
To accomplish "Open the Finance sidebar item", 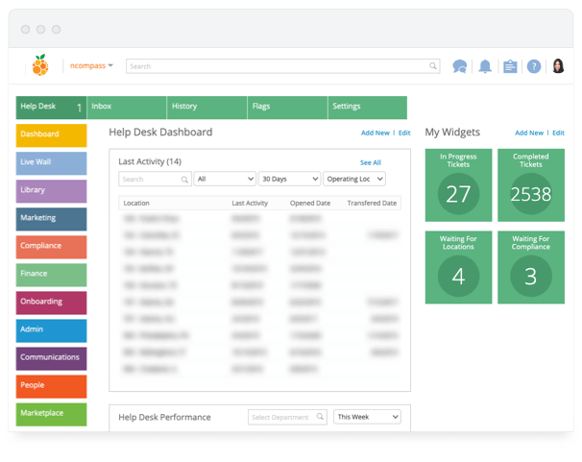I will (51, 275).
